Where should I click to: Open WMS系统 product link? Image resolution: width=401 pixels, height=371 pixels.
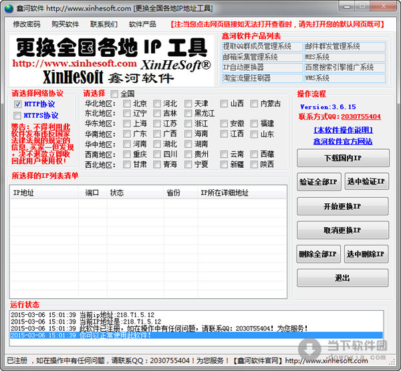coord(344,78)
